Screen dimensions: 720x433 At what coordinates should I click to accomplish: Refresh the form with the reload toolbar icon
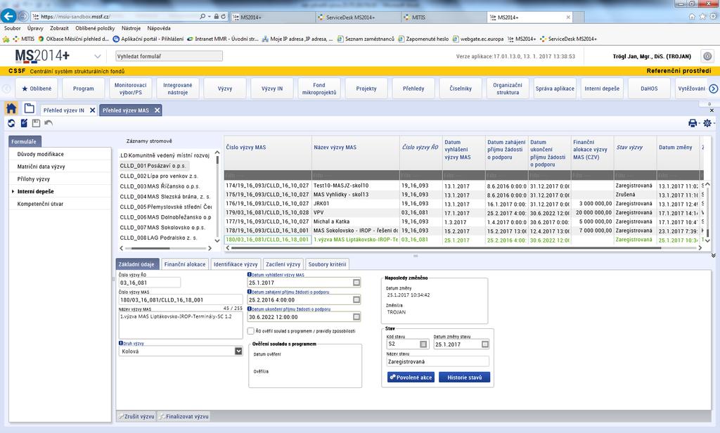click(11, 123)
